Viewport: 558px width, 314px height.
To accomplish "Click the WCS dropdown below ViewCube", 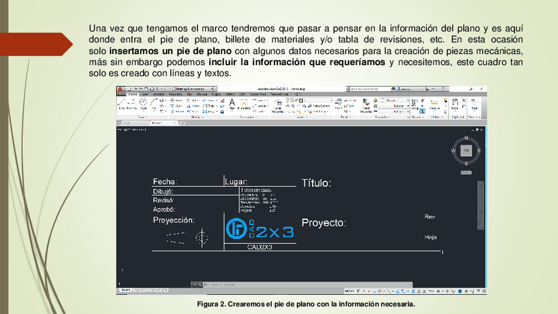I will click(466, 172).
